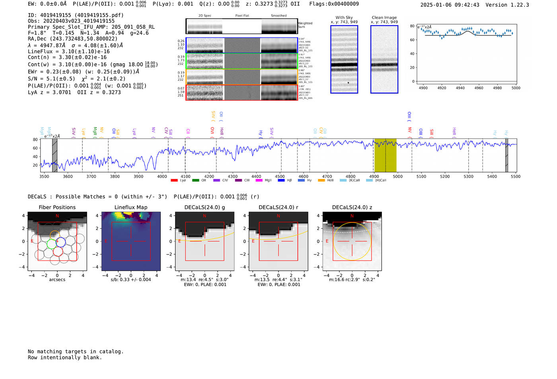This screenshot has height=379, width=557.
Task: Click the 'Smoothed' column header
Action: (x=278, y=16)
